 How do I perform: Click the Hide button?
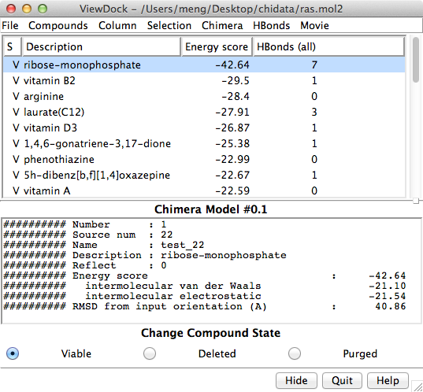(296, 380)
